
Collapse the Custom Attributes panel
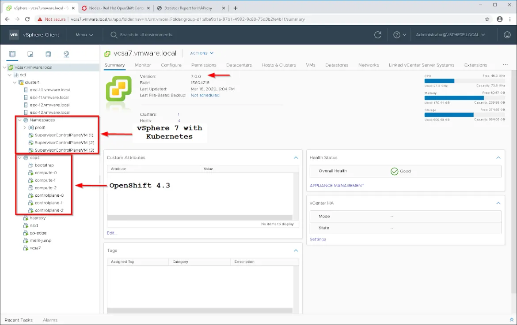point(296,157)
